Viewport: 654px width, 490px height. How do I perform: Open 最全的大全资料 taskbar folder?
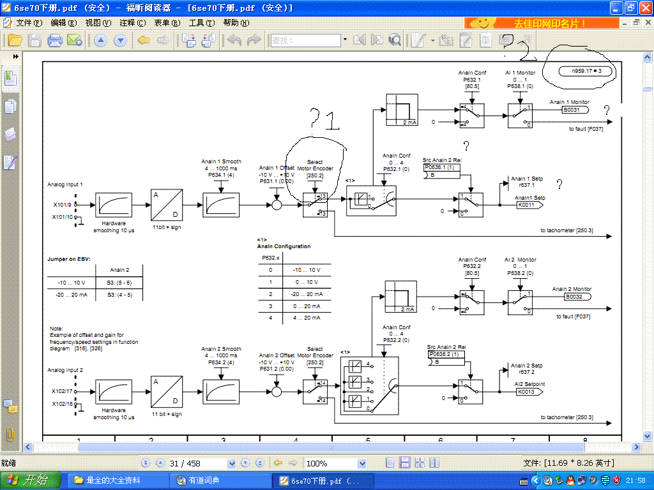pyautogui.click(x=117, y=480)
